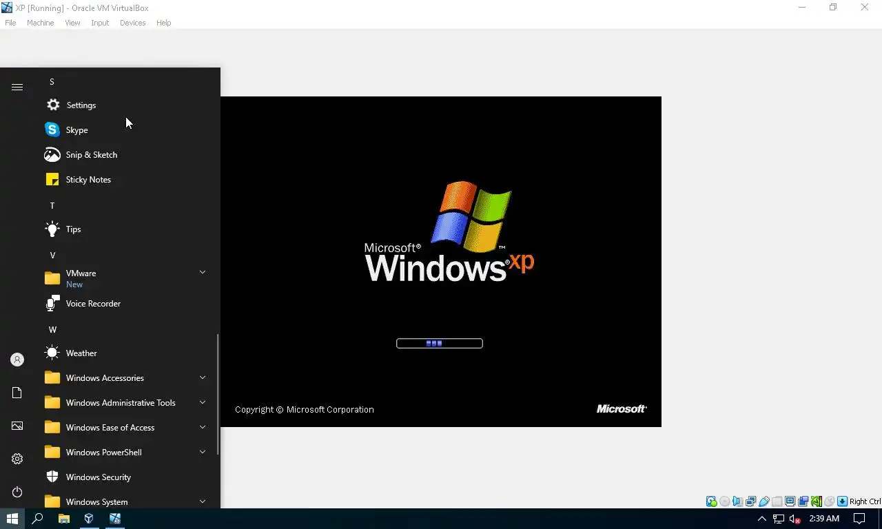Show hidden system tray icons

761,519
